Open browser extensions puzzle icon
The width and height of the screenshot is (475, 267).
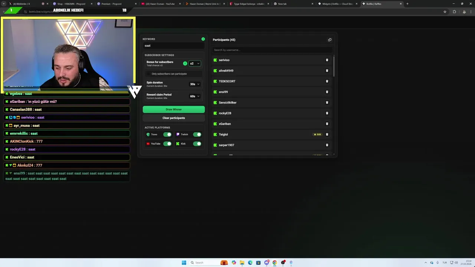pyautogui.click(x=454, y=12)
